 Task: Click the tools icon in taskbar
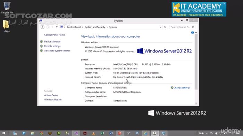[x=128, y=133]
